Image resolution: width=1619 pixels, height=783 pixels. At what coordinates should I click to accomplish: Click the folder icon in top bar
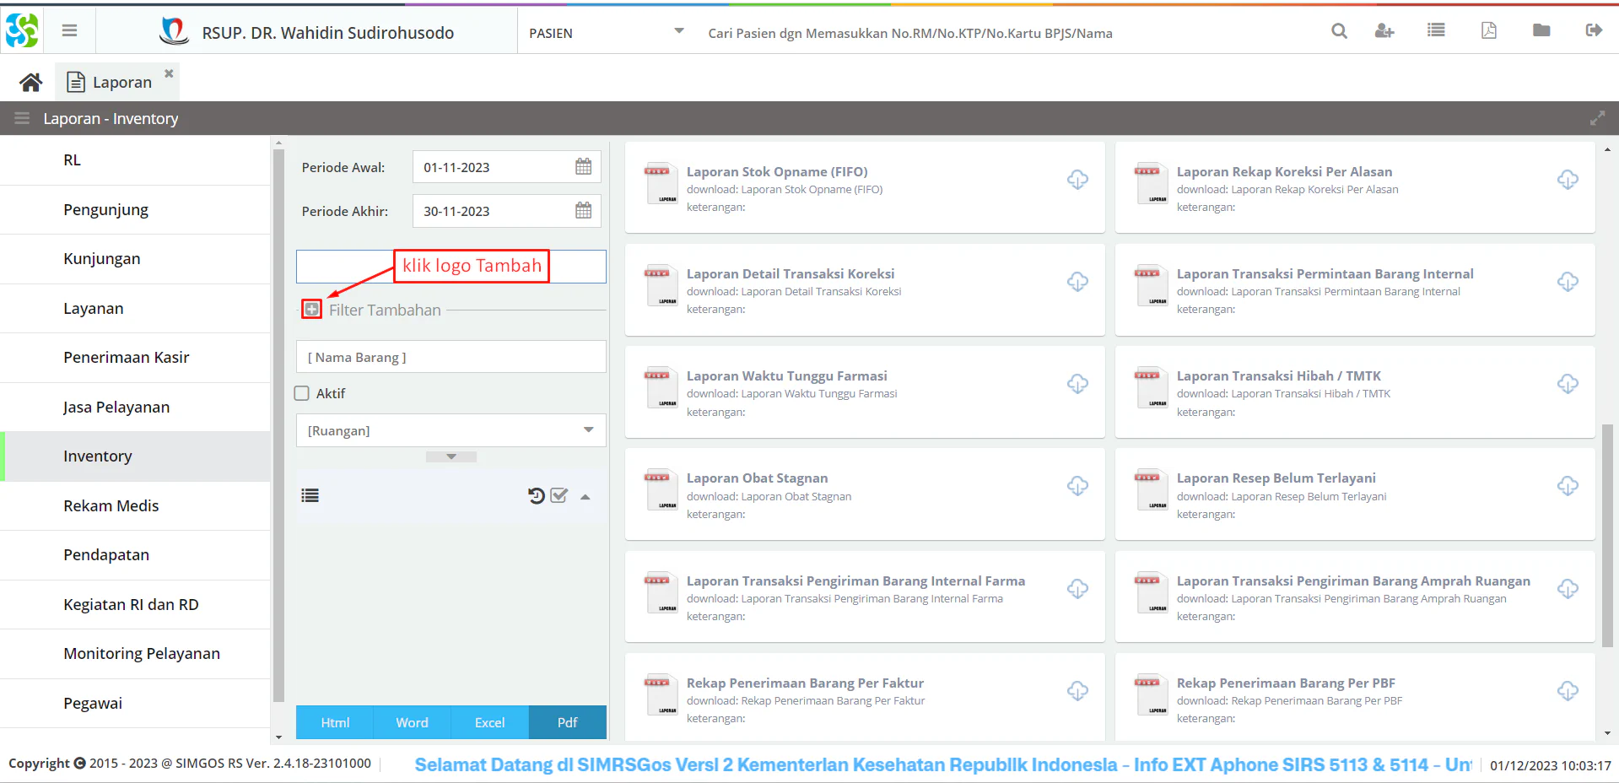point(1541,30)
